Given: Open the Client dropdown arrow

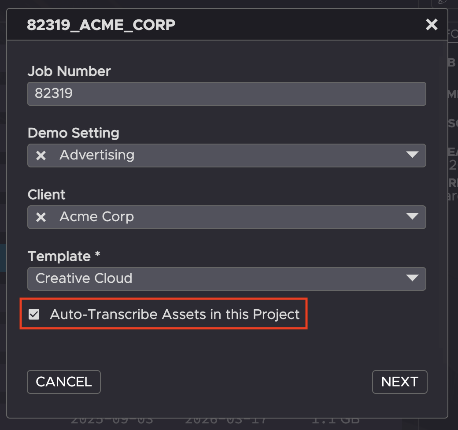Looking at the screenshot, I should (x=412, y=217).
